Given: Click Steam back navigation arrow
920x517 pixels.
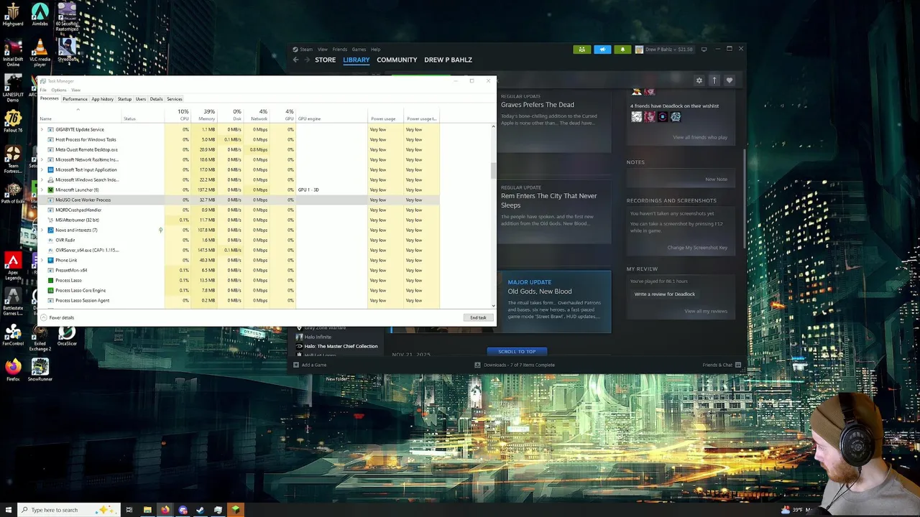Looking at the screenshot, I should pos(295,60).
